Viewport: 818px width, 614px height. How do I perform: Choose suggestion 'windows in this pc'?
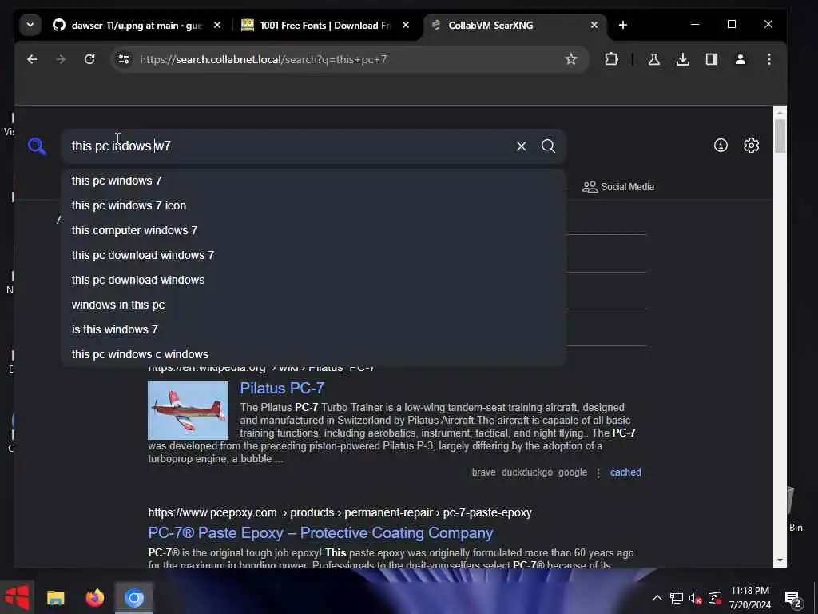pyautogui.click(x=313, y=305)
